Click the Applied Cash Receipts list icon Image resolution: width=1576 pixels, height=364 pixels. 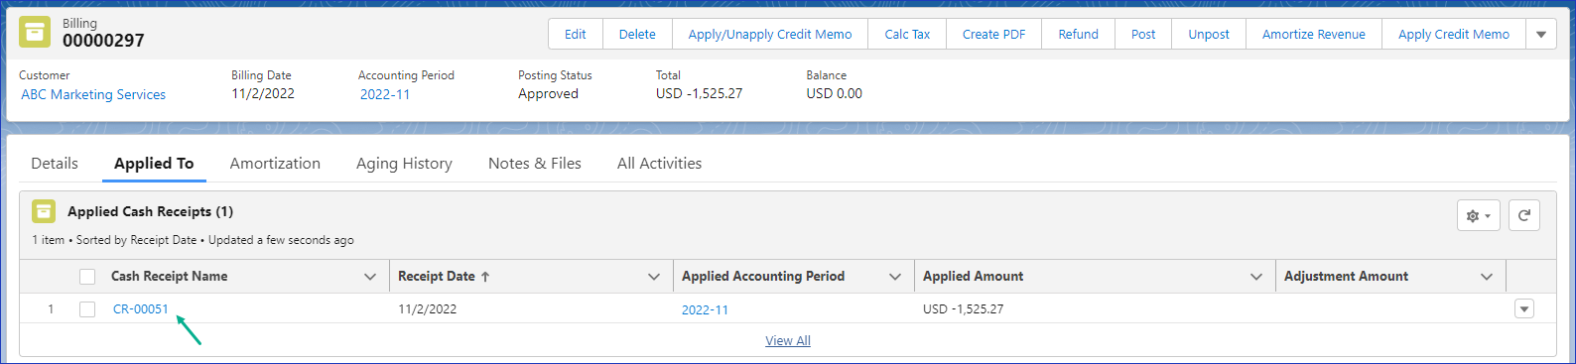click(44, 211)
